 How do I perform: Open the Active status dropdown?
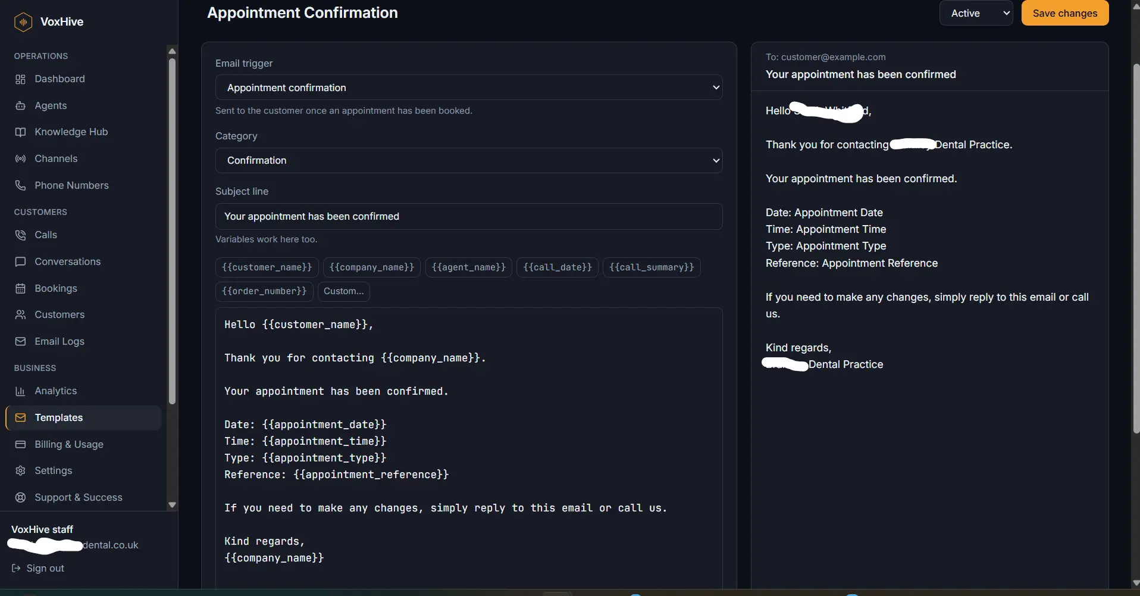click(x=976, y=13)
